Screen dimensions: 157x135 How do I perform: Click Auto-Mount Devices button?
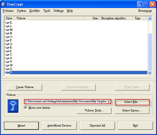pyautogui.click(x=59, y=125)
